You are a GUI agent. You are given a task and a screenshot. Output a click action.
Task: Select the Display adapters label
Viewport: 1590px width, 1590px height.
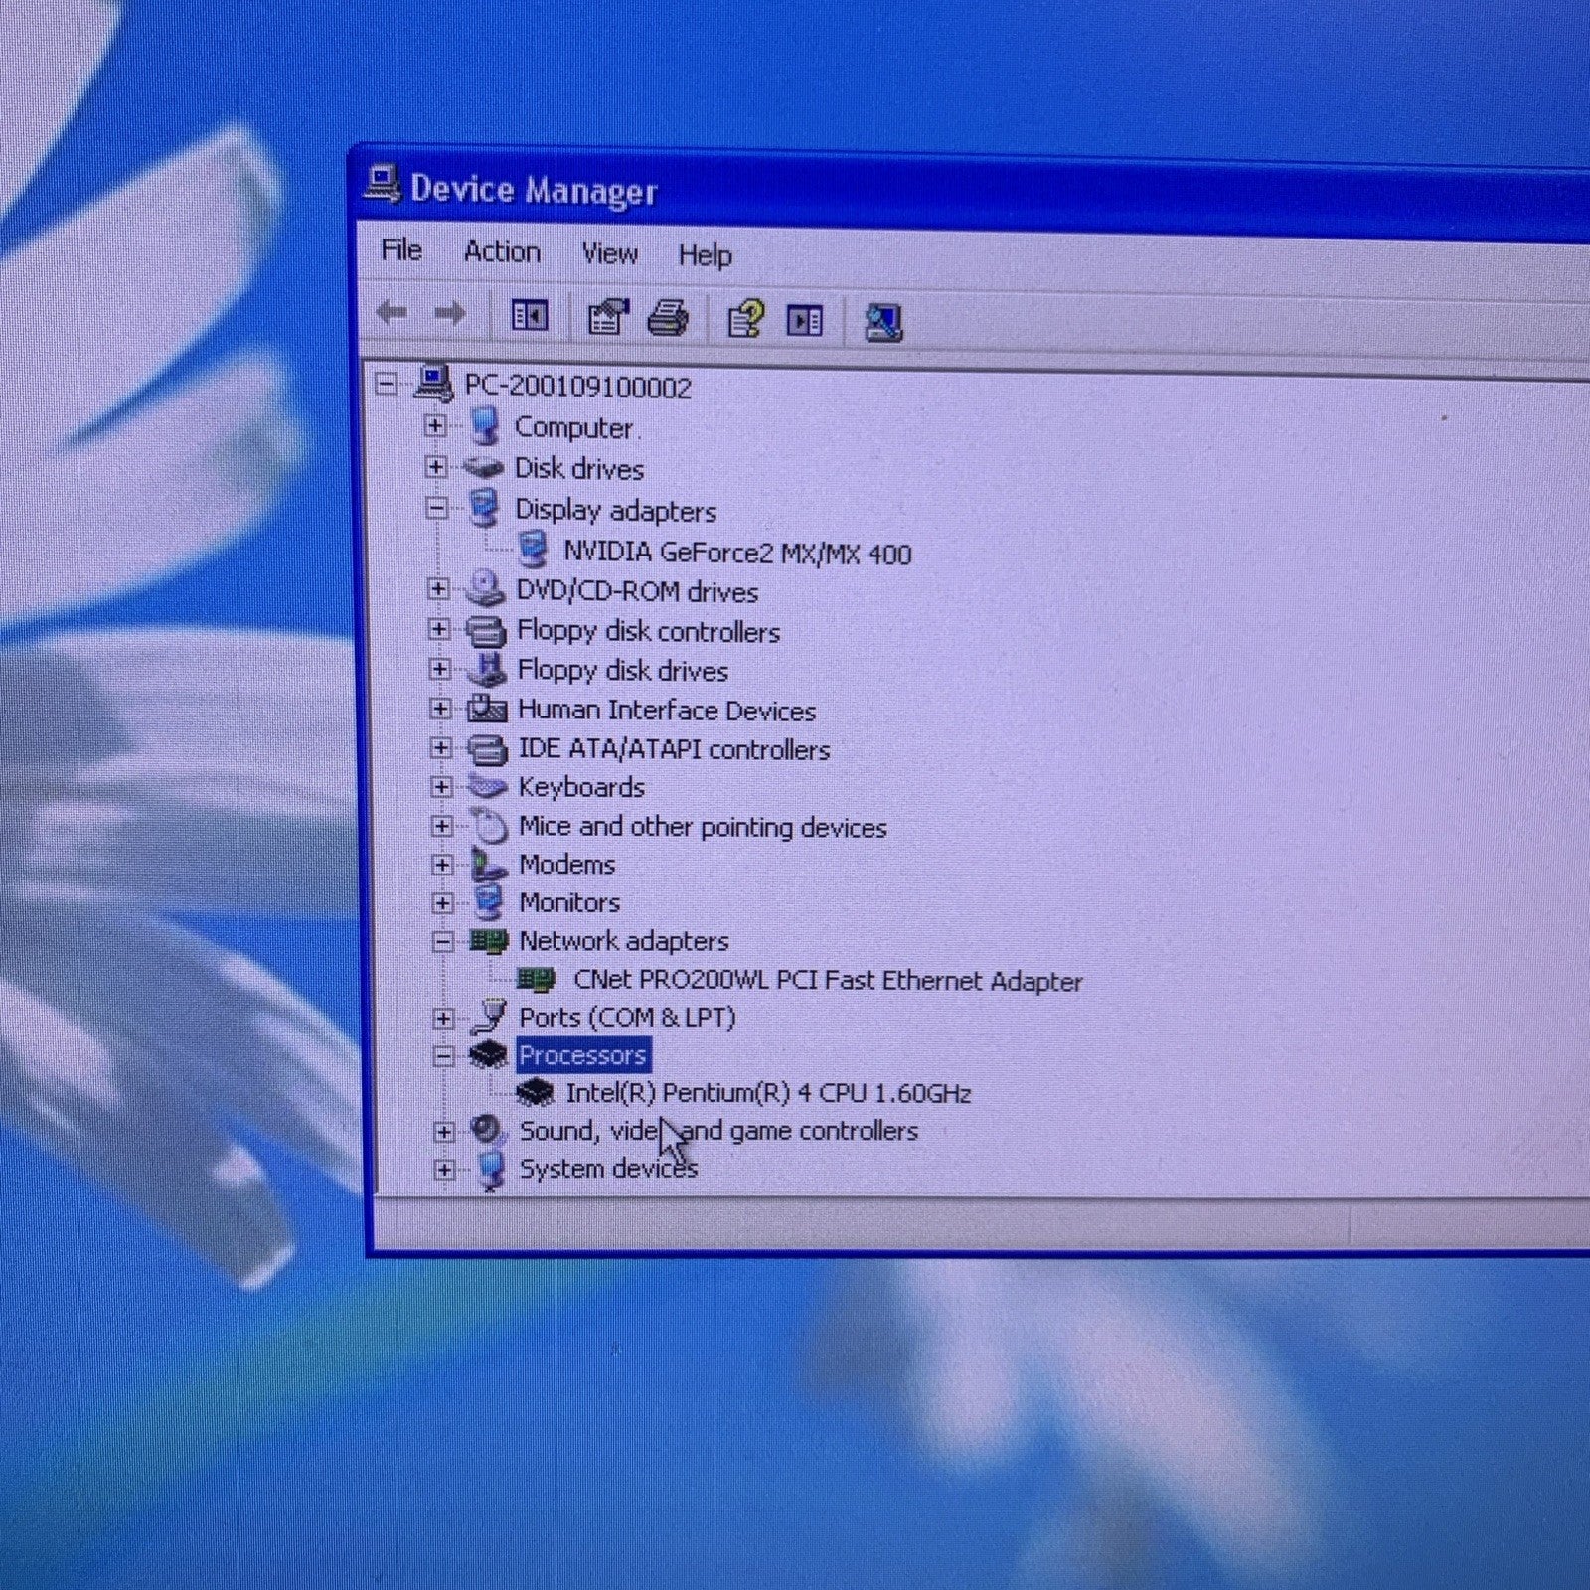click(615, 511)
